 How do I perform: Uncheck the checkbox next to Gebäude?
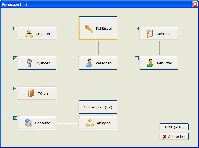tap(15, 118)
